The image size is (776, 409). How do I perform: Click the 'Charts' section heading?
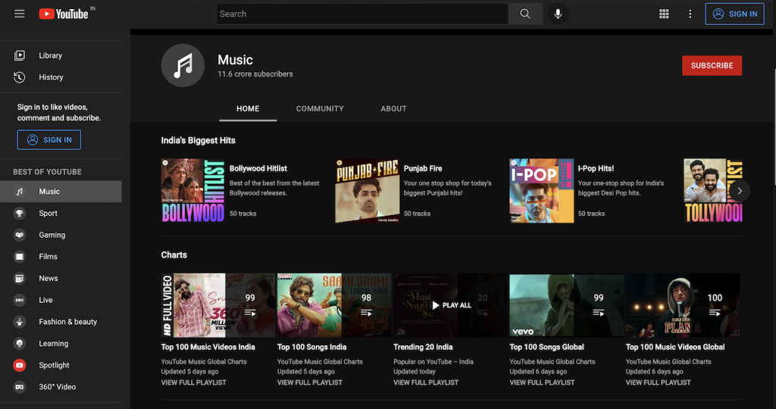pyautogui.click(x=174, y=255)
